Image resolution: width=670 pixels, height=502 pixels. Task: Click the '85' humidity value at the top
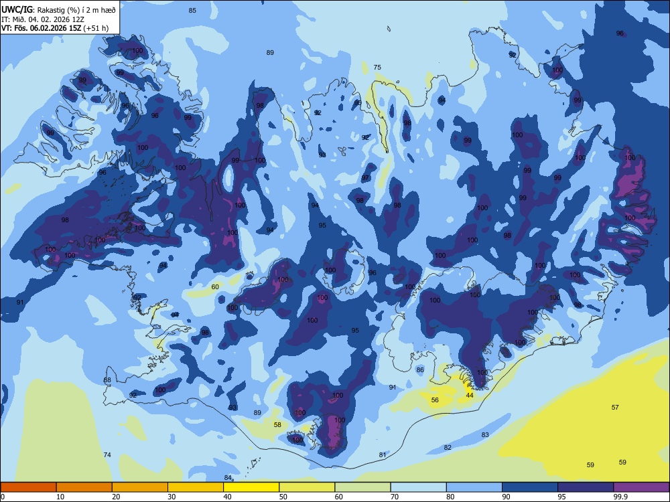pyautogui.click(x=192, y=10)
